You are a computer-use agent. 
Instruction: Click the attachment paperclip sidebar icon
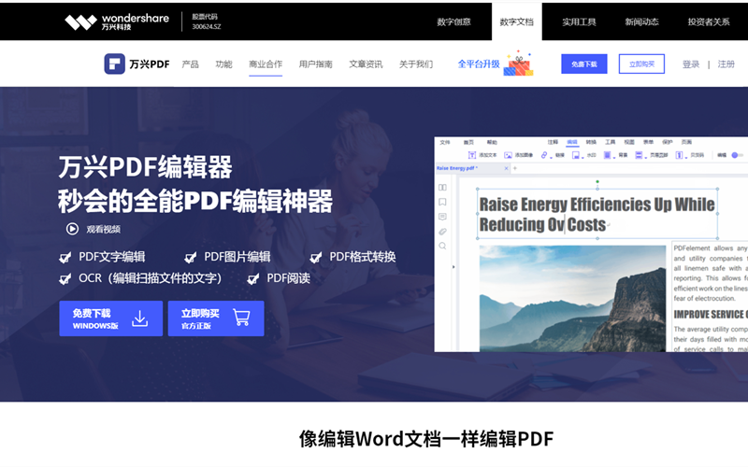pos(442,232)
